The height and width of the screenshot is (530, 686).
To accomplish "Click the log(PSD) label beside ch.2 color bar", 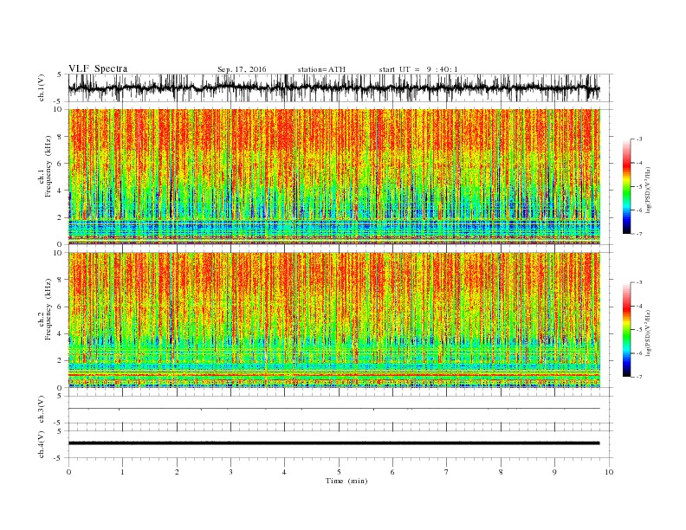I will click(649, 333).
